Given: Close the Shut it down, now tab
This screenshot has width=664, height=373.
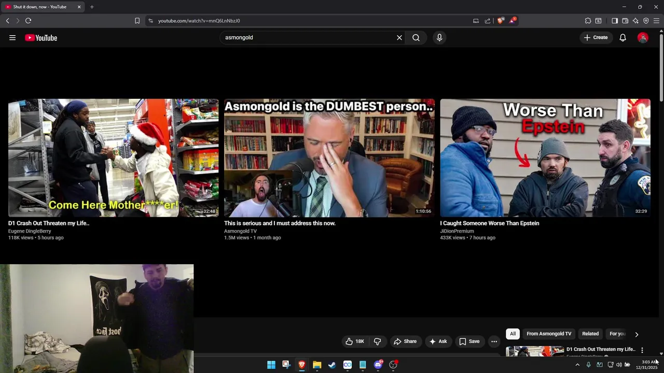Looking at the screenshot, I should pos(79,7).
